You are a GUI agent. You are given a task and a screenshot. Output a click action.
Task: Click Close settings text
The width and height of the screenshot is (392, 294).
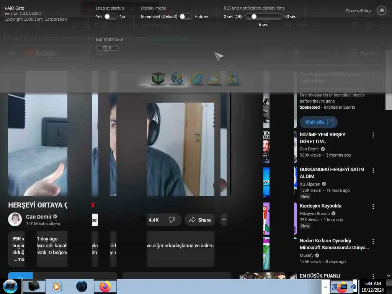tap(358, 11)
